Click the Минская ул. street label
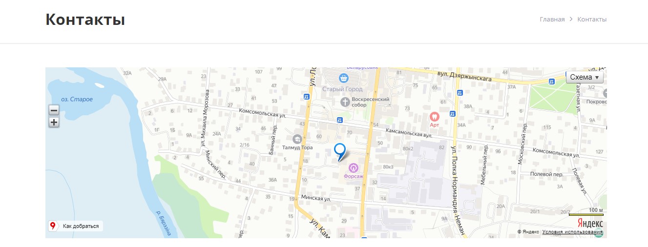 point(316,199)
